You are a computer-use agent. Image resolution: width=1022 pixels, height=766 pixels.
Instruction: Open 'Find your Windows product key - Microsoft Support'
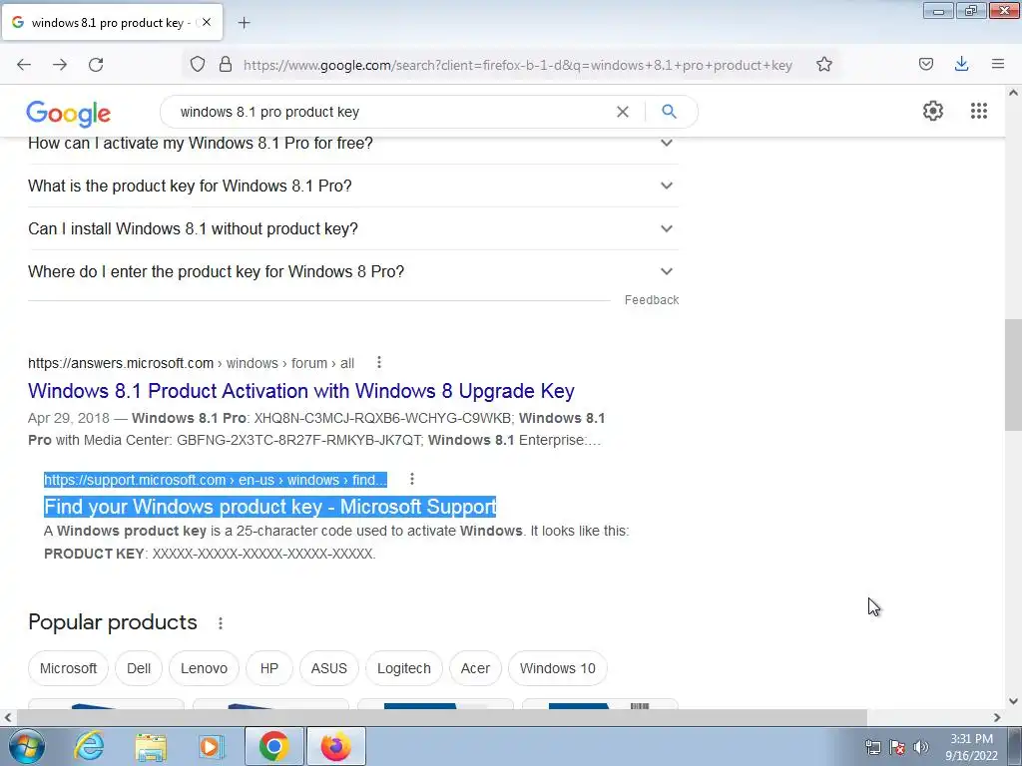(x=269, y=507)
